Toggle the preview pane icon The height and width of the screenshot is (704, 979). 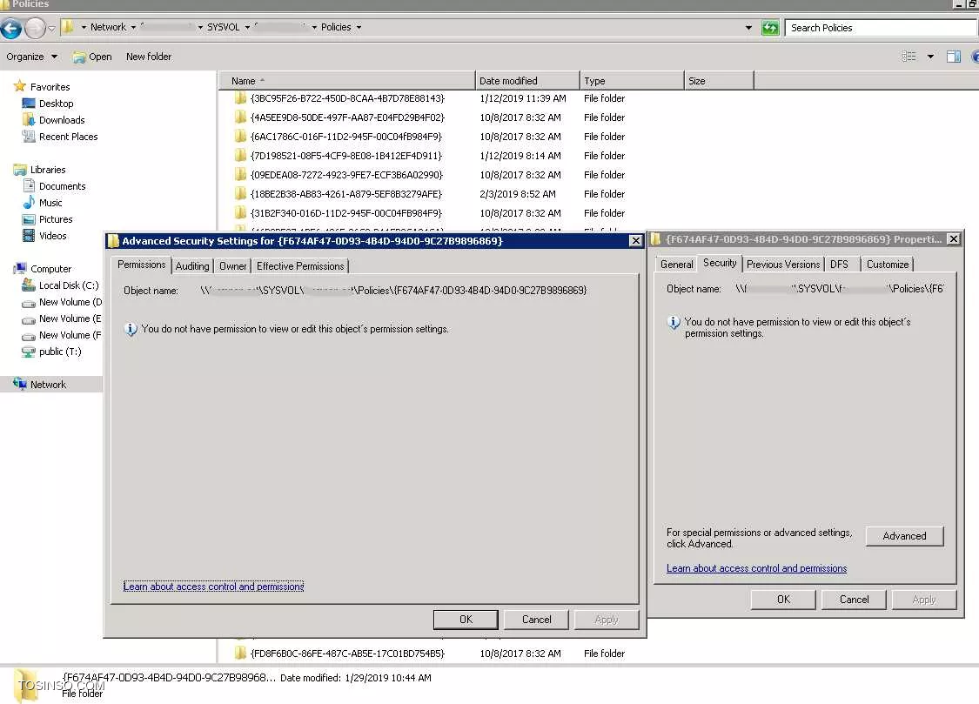(x=954, y=57)
